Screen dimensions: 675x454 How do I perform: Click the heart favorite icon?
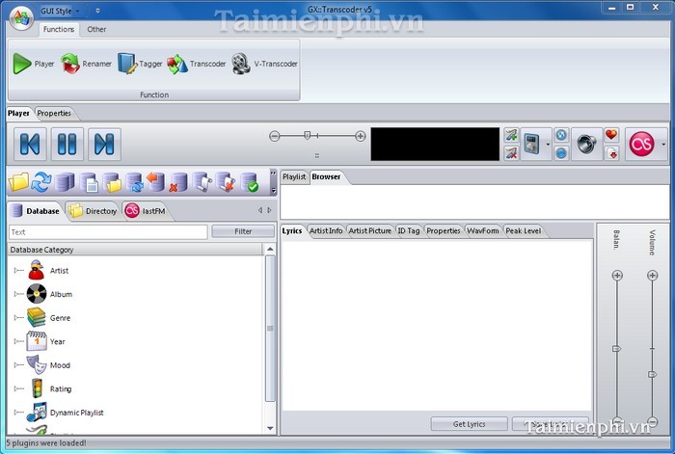[610, 135]
